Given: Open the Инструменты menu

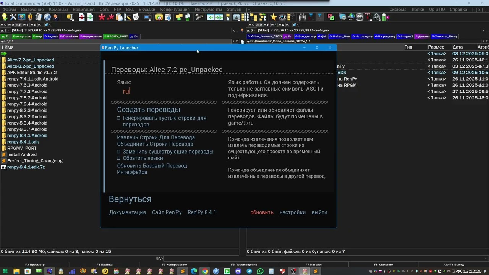Looking at the screenshot, I should coord(208,9).
